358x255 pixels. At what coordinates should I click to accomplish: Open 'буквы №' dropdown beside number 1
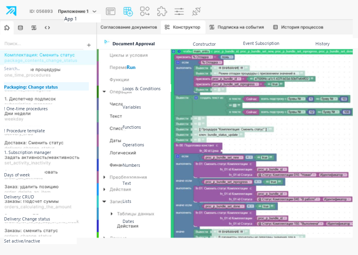(297, 99)
